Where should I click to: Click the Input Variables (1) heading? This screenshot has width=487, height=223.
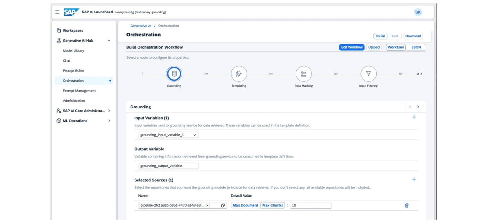click(152, 118)
